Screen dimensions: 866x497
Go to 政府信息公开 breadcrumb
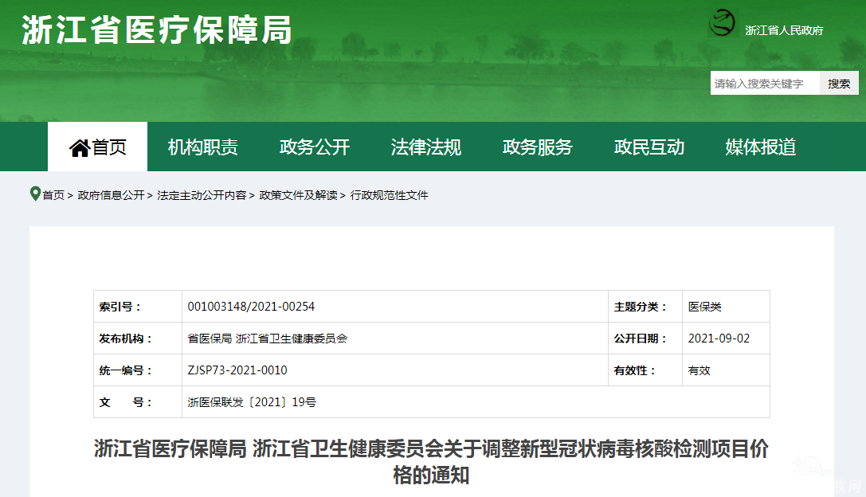(x=111, y=195)
